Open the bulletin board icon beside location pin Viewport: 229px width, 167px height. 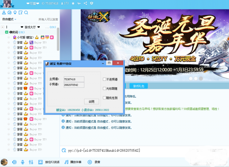pyautogui.click(x=21, y=12)
